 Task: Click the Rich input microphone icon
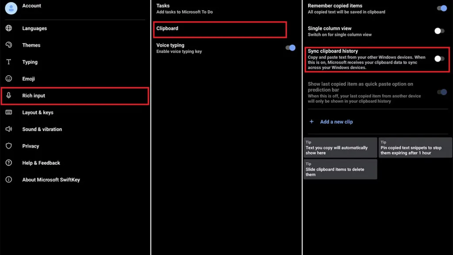tap(9, 95)
